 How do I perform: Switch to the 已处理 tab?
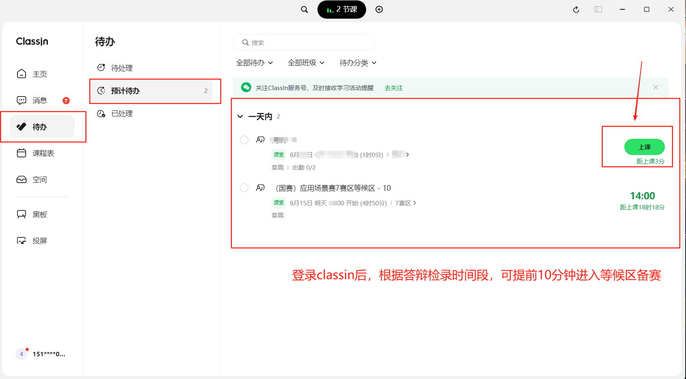pyautogui.click(x=122, y=114)
